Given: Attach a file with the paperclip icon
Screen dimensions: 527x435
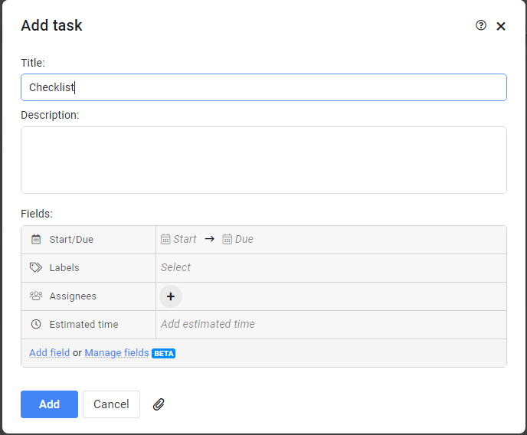Looking at the screenshot, I should tap(159, 404).
